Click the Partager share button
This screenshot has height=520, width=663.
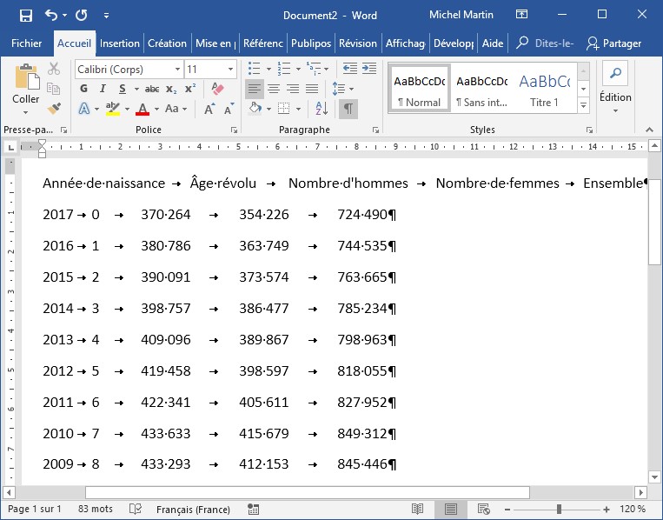[x=614, y=43]
